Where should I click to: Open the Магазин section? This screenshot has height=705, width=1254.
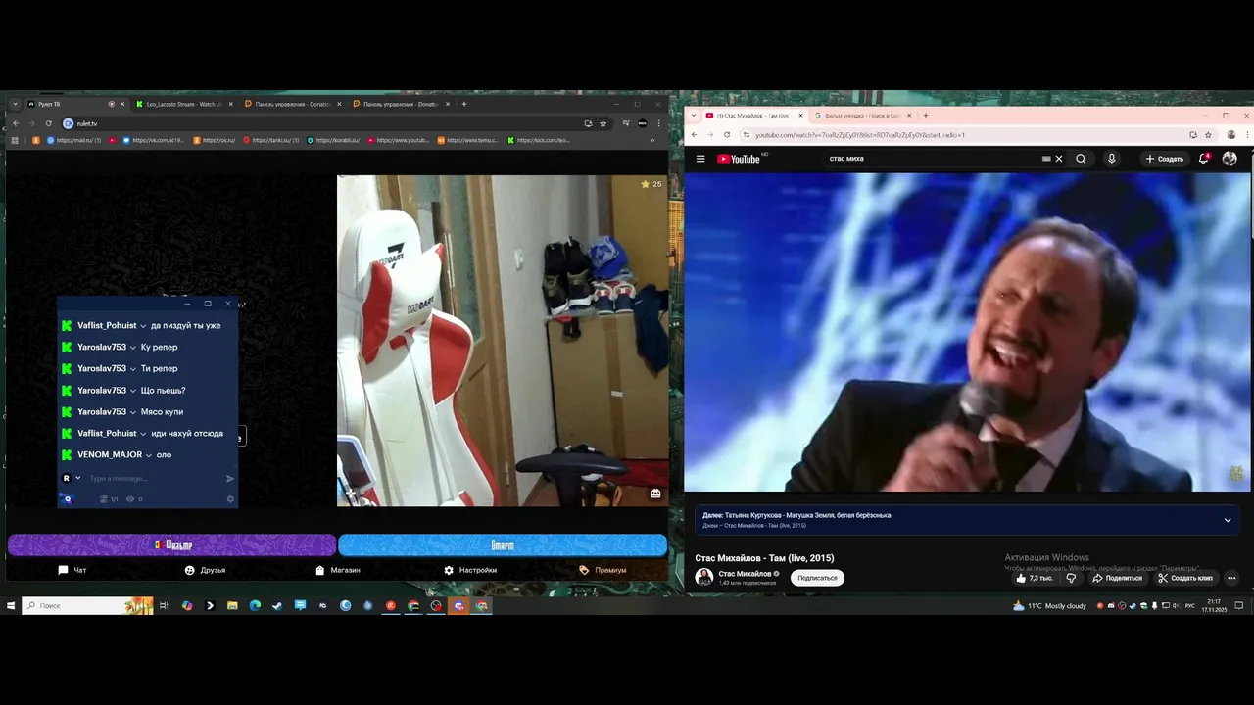point(338,570)
